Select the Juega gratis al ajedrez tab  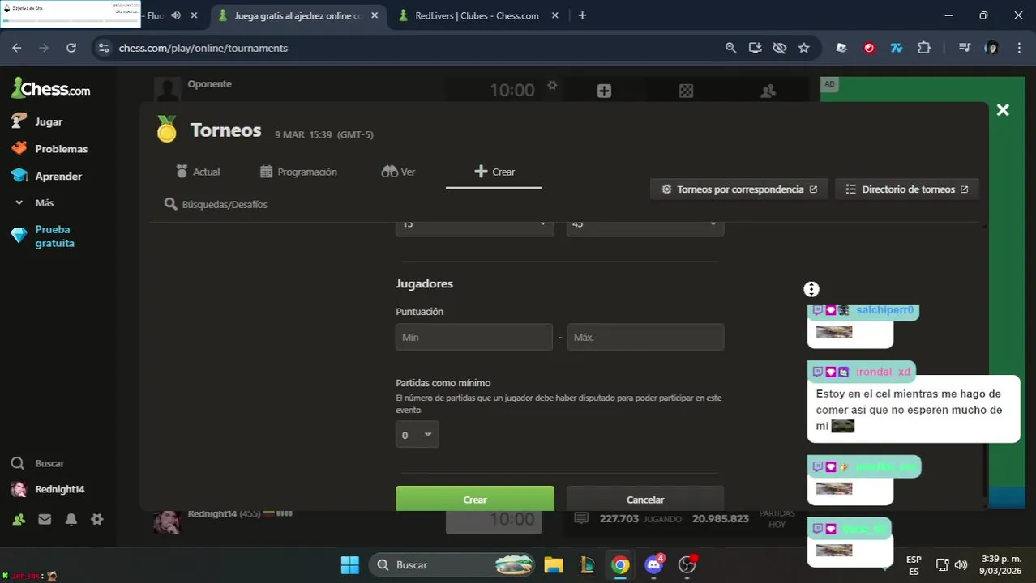(298, 15)
